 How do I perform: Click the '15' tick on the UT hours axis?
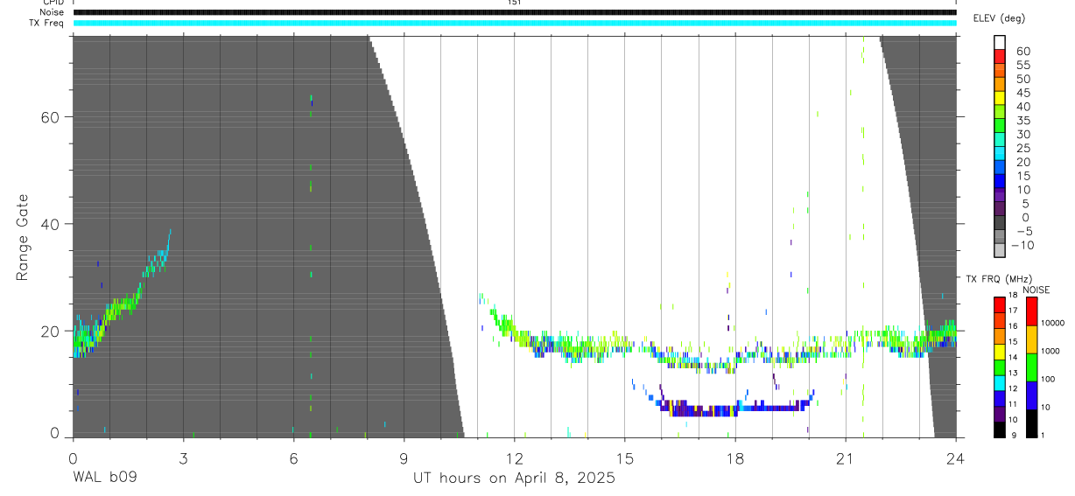[x=625, y=457]
